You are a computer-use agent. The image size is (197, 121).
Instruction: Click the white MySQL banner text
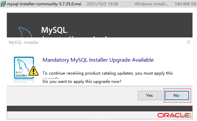tap(54, 30)
